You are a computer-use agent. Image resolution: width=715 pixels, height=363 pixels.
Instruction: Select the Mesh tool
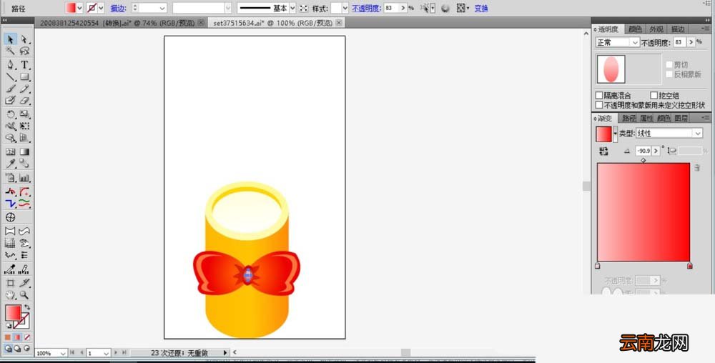tap(11, 151)
